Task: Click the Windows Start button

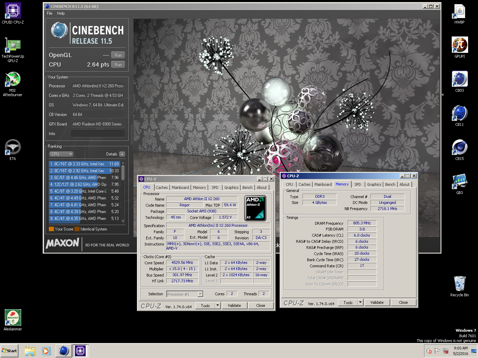Action: pos(9,350)
